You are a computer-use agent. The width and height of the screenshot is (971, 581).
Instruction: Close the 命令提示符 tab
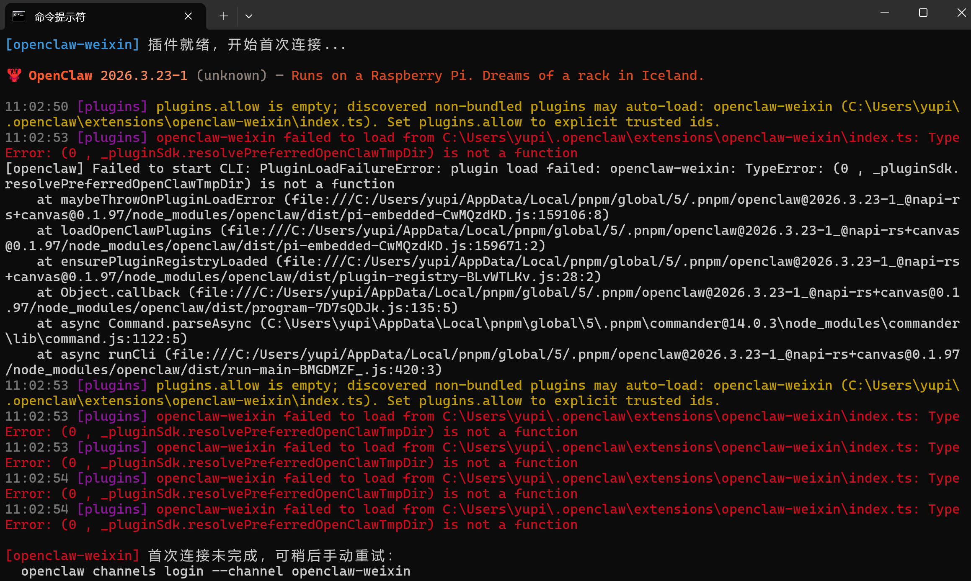click(188, 16)
